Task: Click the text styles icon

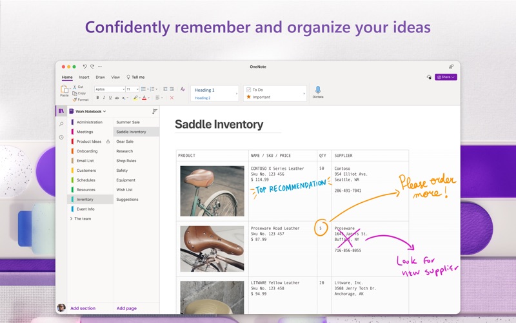Action: click(183, 89)
